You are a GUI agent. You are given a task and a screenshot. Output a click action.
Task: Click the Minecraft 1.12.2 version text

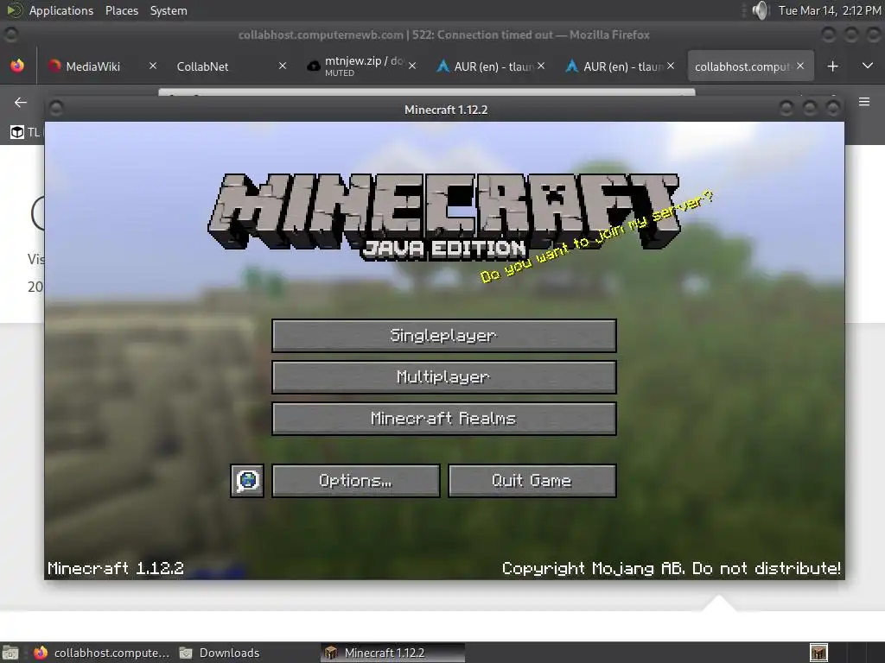pyautogui.click(x=116, y=568)
